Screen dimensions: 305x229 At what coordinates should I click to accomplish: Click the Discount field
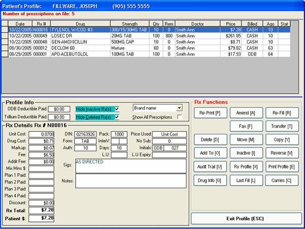[x=41, y=203]
